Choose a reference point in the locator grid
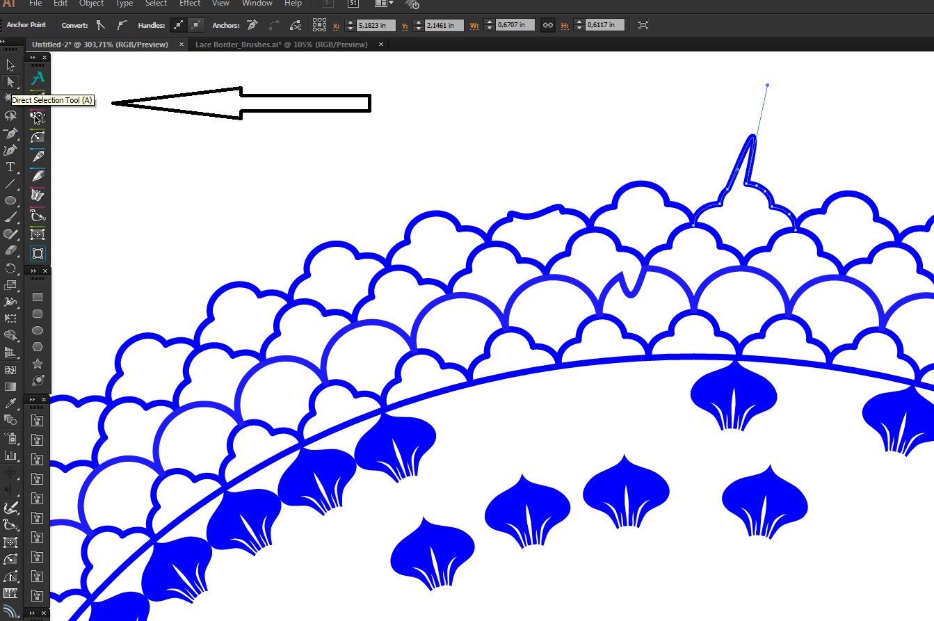The height and width of the screenshot is (621, 934). pyautogui.click(x=319, y=25)
